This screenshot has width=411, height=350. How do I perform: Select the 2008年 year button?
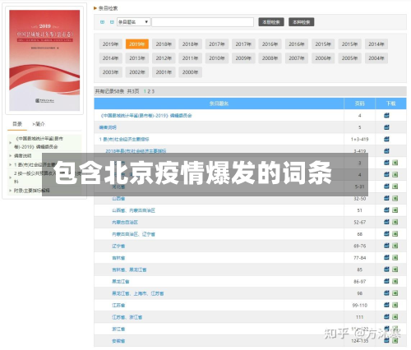click(x=270, y=58)
